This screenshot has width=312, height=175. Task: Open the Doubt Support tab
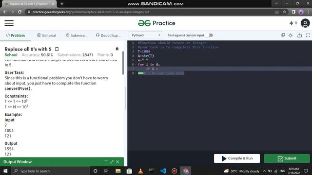point(108,35)
